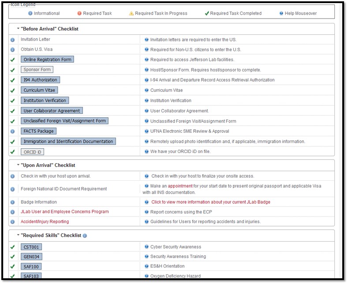The image size is (348, 284).
Task: Click info icon beside Badge Information
Action: pos(13,202)
